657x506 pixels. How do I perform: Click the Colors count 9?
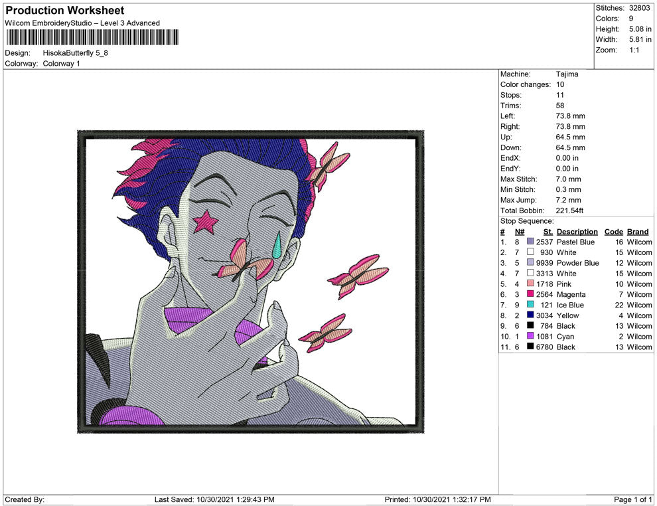631,19
